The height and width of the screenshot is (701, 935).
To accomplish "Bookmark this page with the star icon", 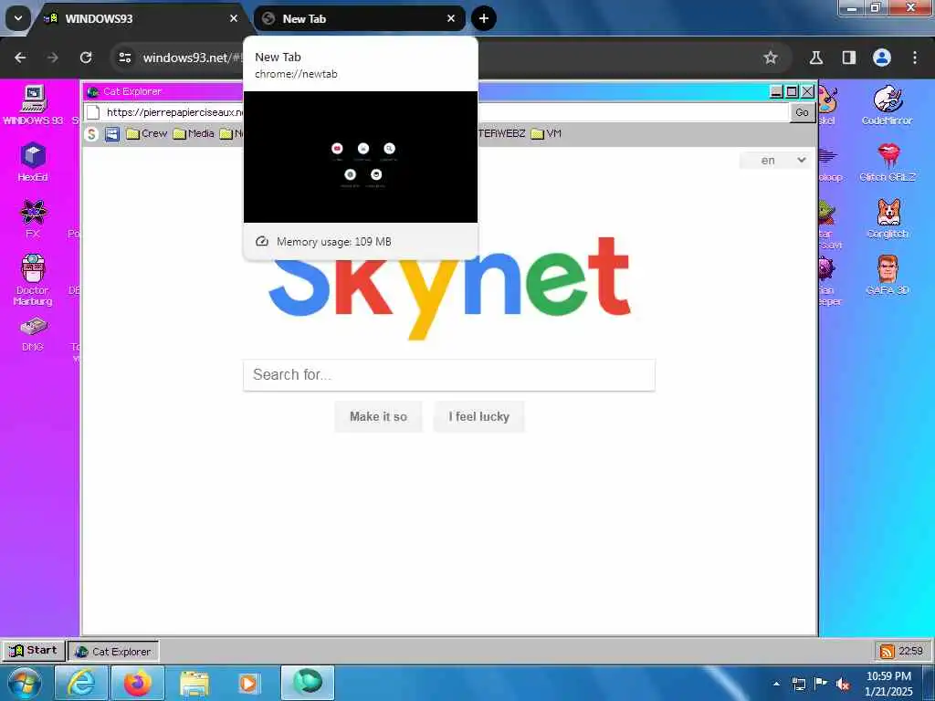I will (771, 58).
